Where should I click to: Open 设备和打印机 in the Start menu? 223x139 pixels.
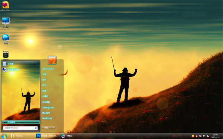tap(48, 107)
